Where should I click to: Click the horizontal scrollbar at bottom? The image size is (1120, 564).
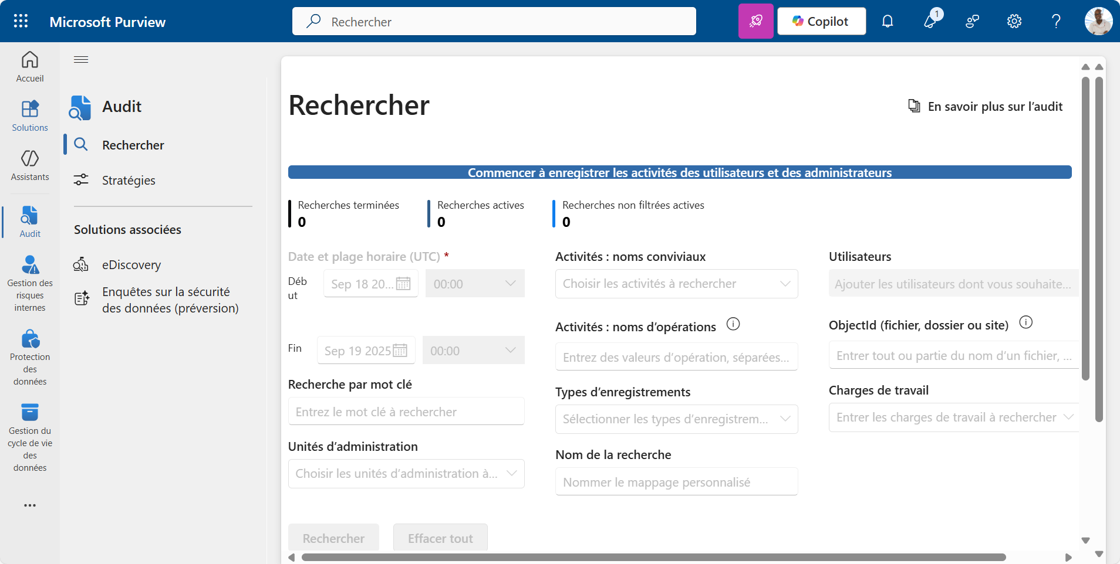pyautogui.click(x=653, y=557)
